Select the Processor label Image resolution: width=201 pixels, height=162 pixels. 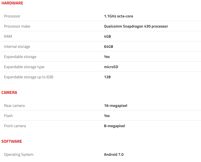click(x=12, y=16)
